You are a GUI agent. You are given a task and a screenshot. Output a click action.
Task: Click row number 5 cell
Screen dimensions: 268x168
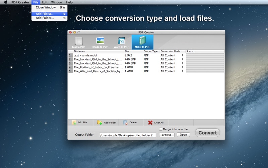pos(70,71)
